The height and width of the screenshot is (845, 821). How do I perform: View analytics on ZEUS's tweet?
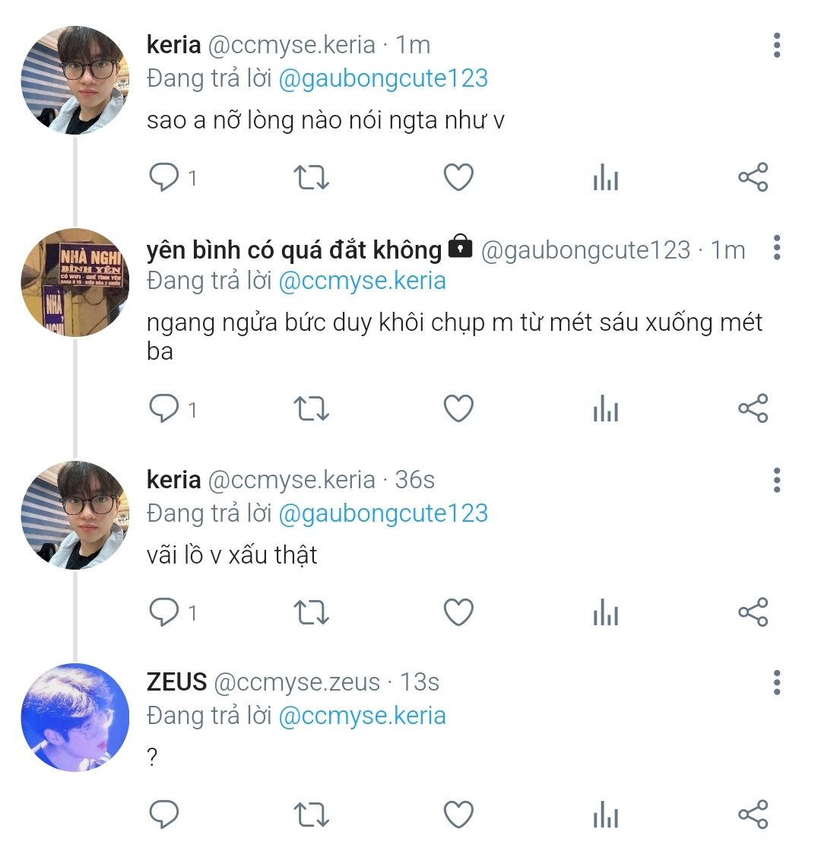click(x=605, y=815)
